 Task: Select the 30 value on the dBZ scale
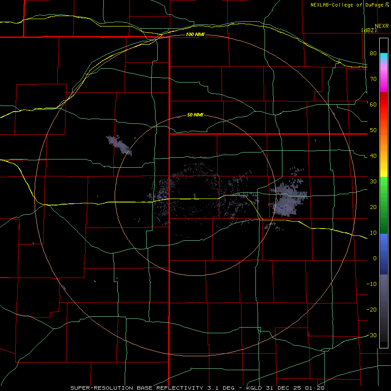click(x=373, y=181)
